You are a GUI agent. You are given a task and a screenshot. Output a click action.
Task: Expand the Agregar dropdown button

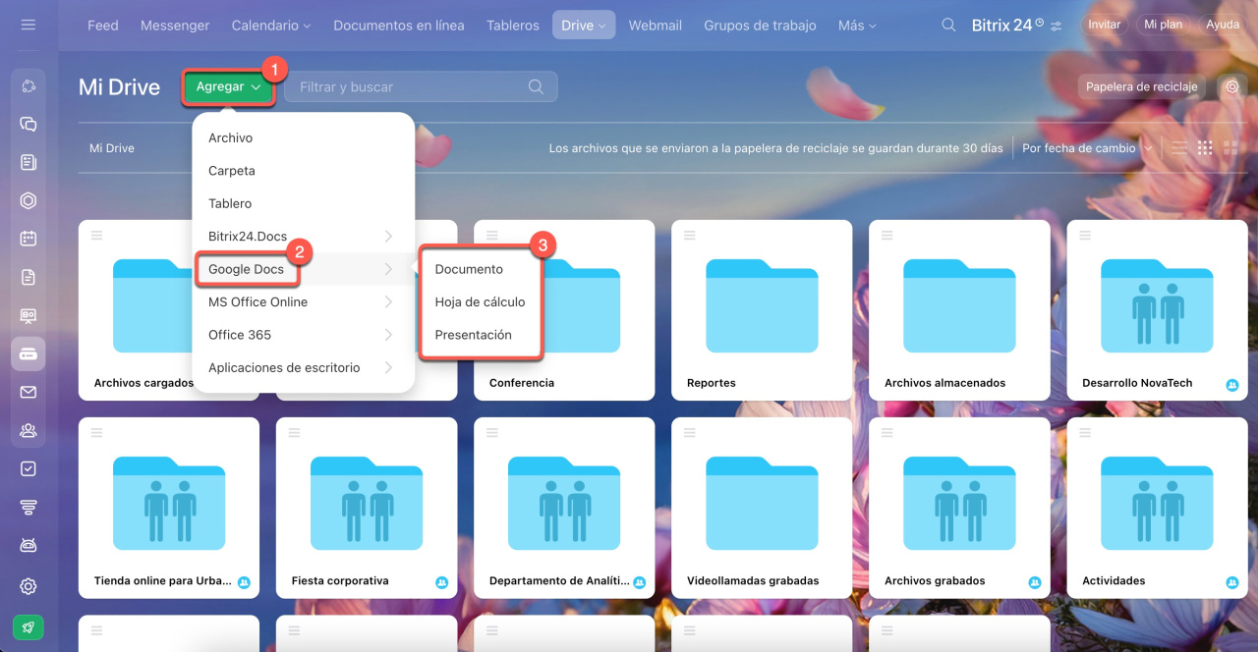tap(227, 86)
